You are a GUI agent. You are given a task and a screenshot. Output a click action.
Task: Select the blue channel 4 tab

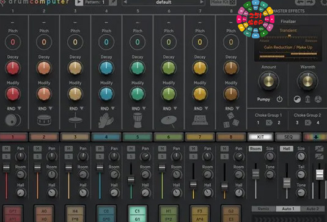106,137
